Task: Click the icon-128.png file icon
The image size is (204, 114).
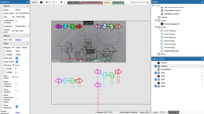Action: 162,31
